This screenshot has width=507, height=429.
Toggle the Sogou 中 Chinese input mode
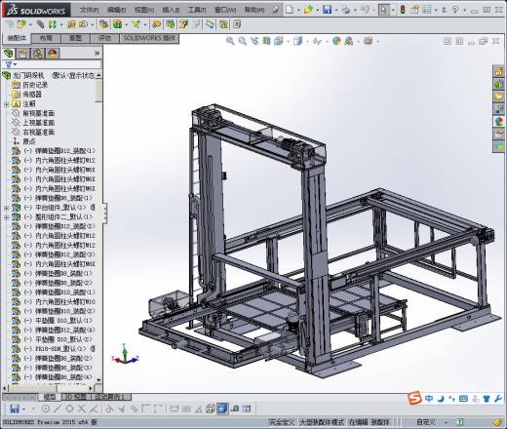point(429,399)
